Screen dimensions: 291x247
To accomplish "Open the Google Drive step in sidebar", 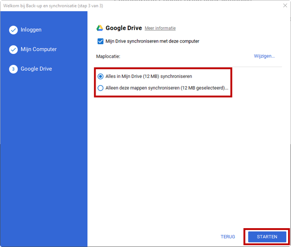I will 36,69.
